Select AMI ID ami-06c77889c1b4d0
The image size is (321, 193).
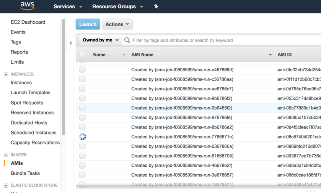point(299,108)
